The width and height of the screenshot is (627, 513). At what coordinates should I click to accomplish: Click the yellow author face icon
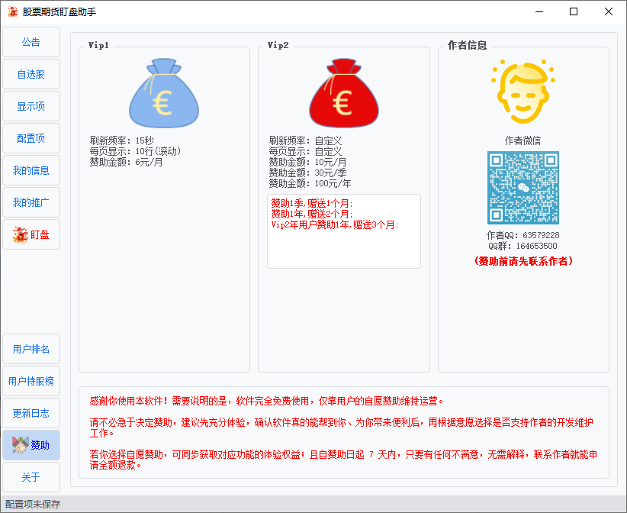point(523,92)
